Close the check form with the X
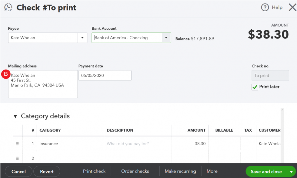 coord(292,7)
